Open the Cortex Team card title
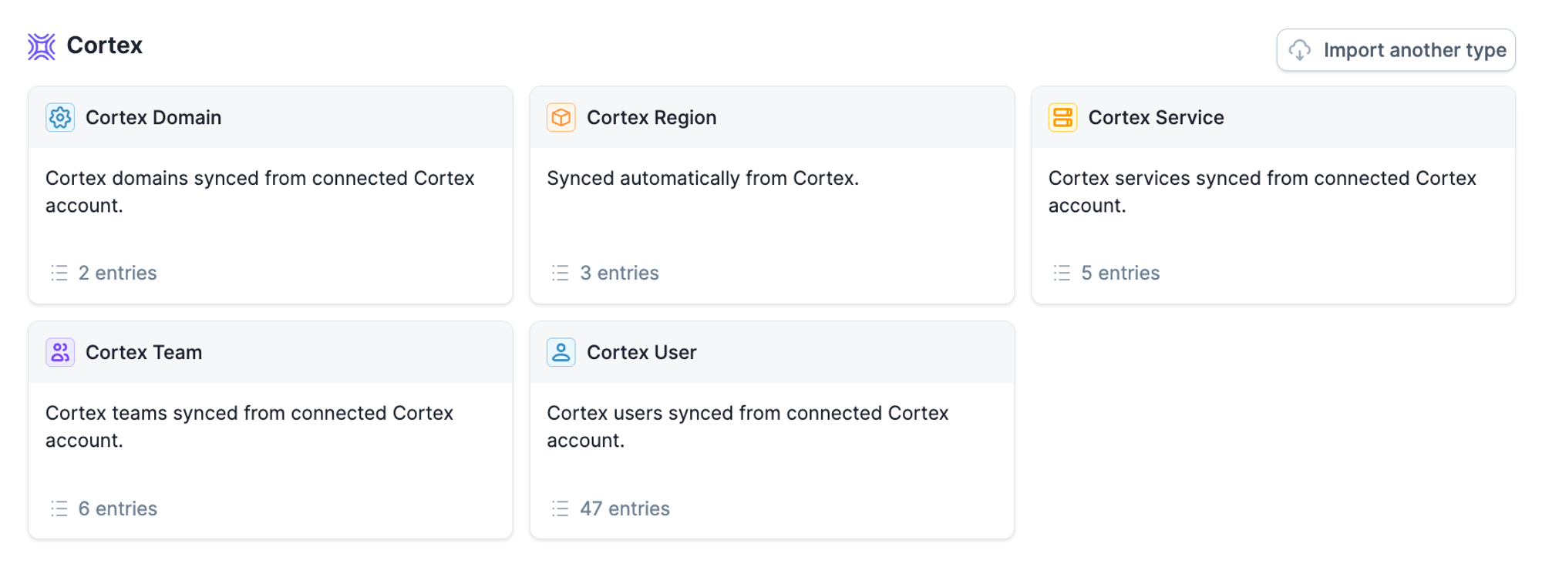Viewport: 1542px width, 567px height. (143, 353)
